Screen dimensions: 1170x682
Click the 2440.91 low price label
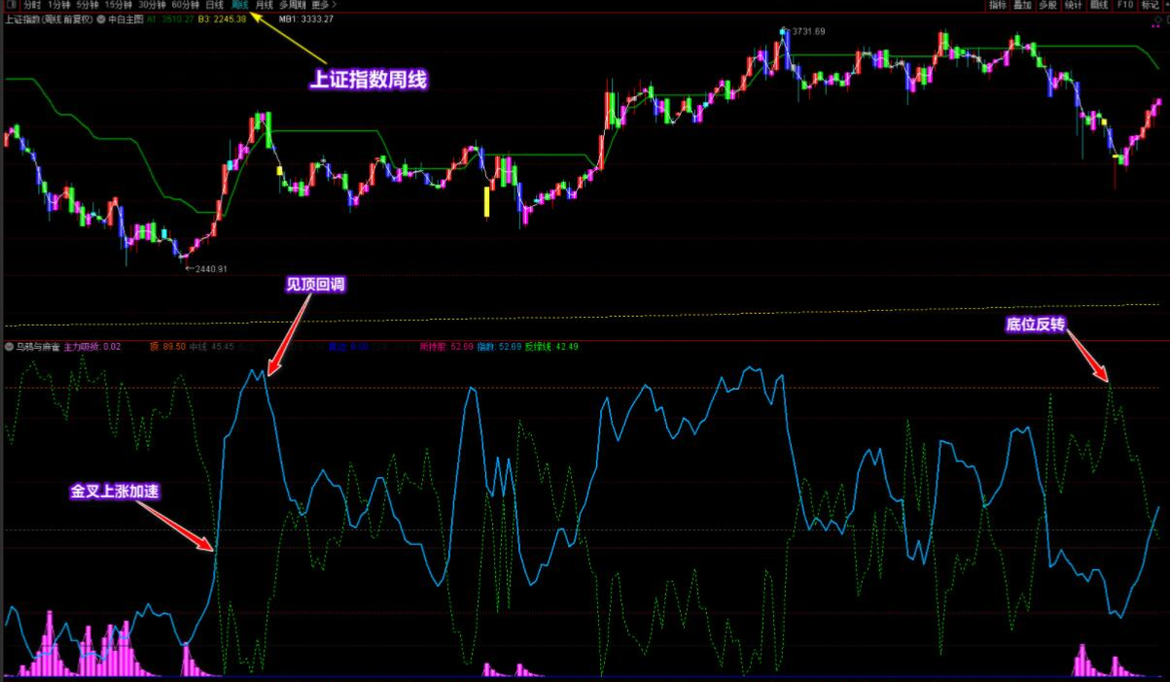point(210,269)
